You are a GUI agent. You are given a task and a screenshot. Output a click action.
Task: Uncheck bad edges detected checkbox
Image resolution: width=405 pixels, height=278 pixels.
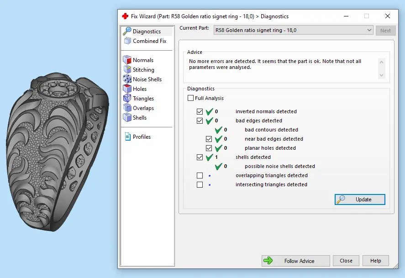click(200, 121)
